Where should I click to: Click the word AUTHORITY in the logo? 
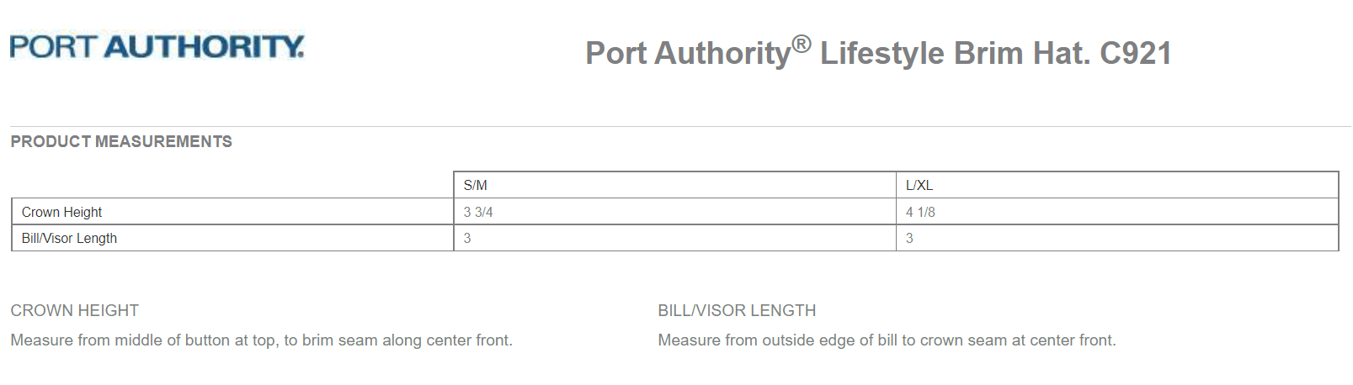pyautogui.click(x=204, y=46)
